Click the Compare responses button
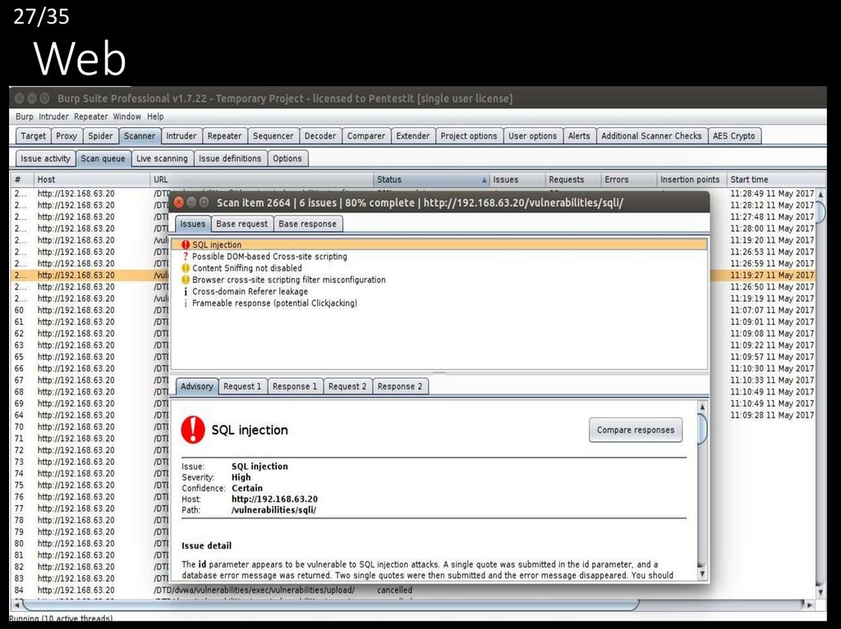Image resolution: width=841 pixels, height=629 pixels. click(x=635, y=430)
